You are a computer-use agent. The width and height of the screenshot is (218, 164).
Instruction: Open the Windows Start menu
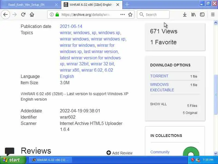[13, 160]
